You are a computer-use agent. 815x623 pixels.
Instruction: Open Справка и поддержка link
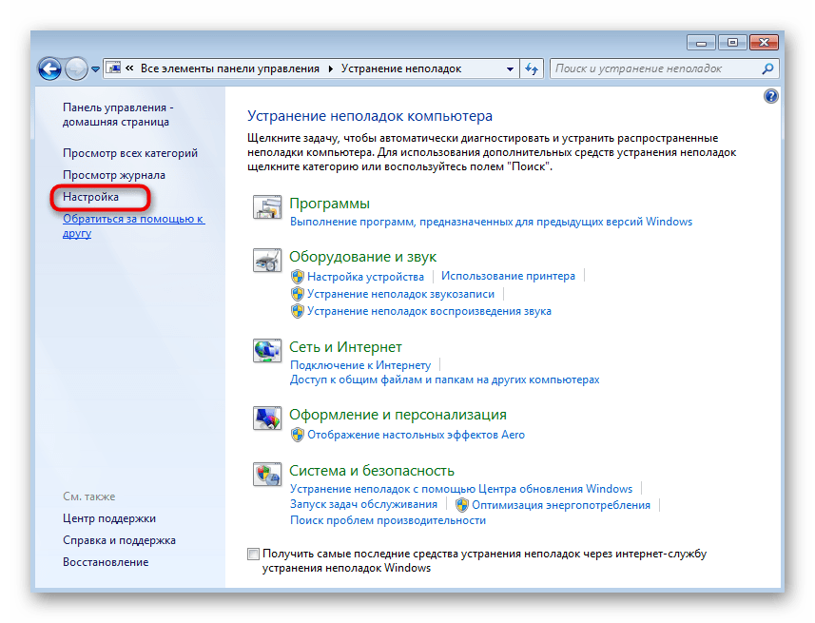pyautogui.click(x=119, y=540)
